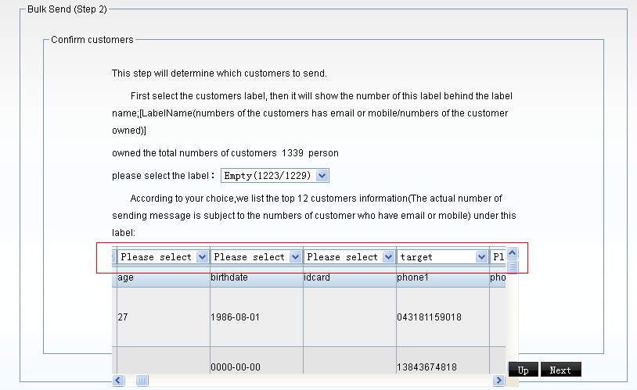Click the horizontal scrollbar right arrow
The image size is (637, 390).
click(498, 381)
